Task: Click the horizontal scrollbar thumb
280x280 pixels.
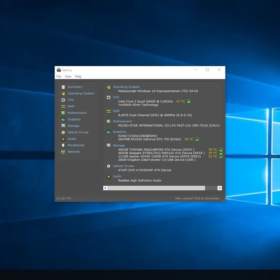Action: pyautogui.click(x=157, y=188)
